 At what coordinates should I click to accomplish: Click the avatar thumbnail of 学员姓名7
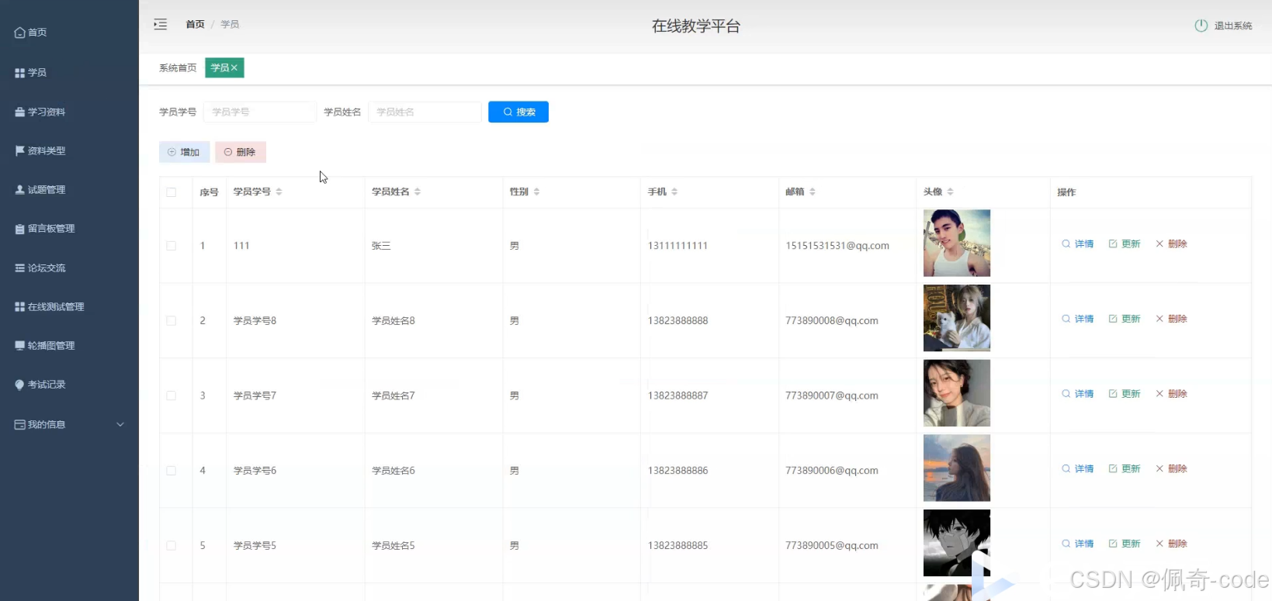957,393
